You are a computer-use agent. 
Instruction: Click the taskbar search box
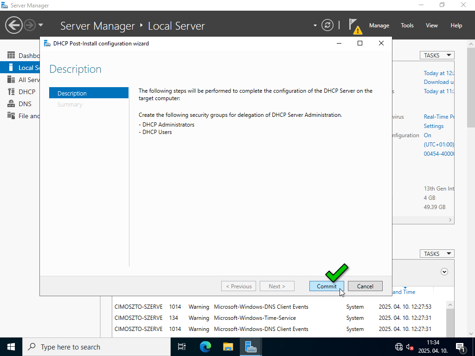pyautogui.click(x=93, y=347)
